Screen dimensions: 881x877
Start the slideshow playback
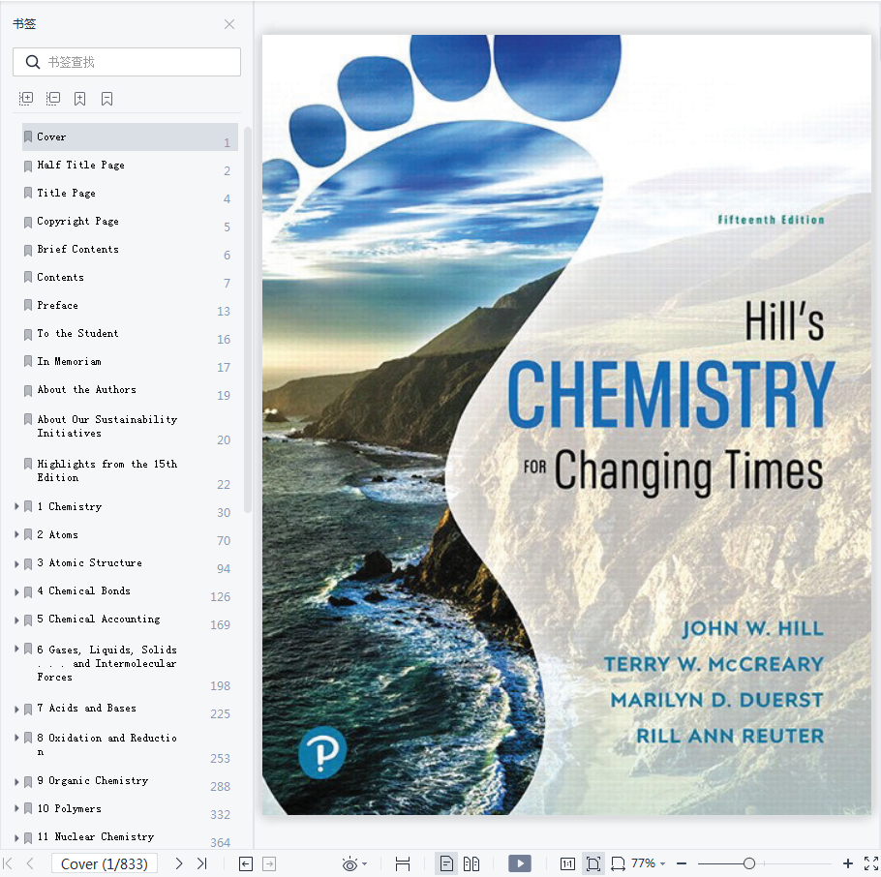[520, 862]
